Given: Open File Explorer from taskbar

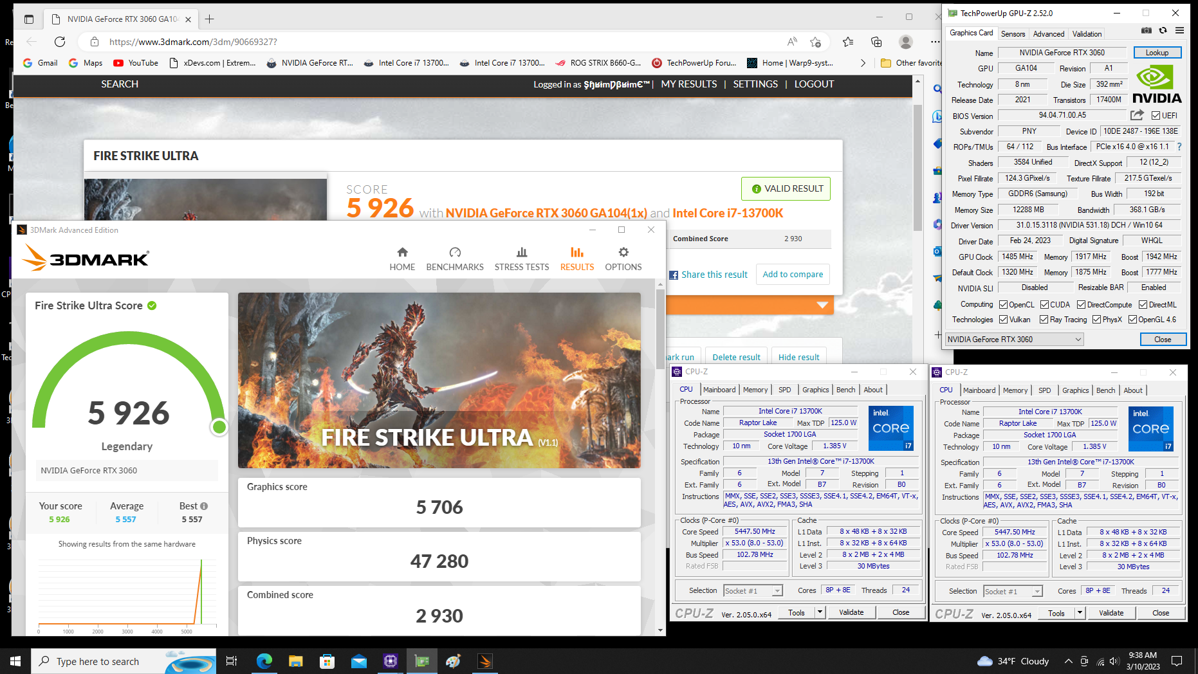Looking at the screenshot, I should [x=295, y=661].
